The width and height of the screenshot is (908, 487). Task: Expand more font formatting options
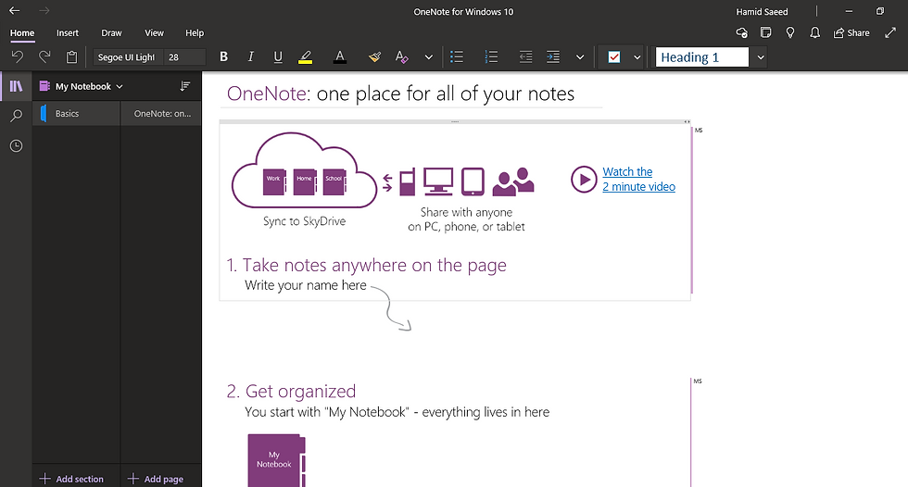click(x=428, y=57)
